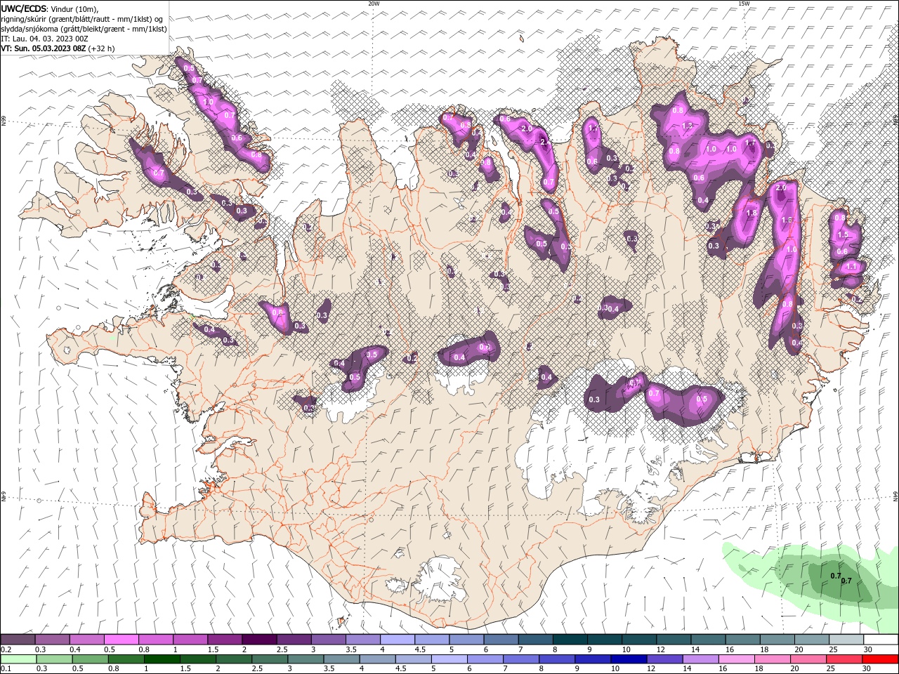Pick the lower legend swatch starting at 25
The image size is (899, 674).
click(x=845, y=659)
